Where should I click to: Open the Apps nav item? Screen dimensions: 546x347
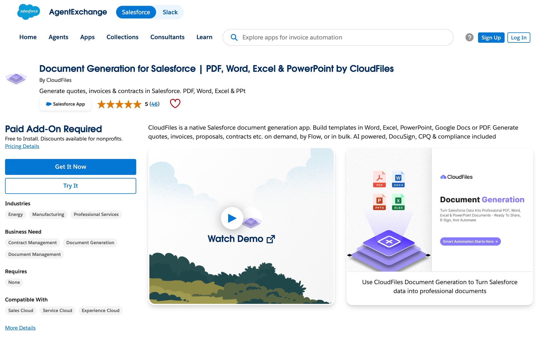[x=87, y=37]
